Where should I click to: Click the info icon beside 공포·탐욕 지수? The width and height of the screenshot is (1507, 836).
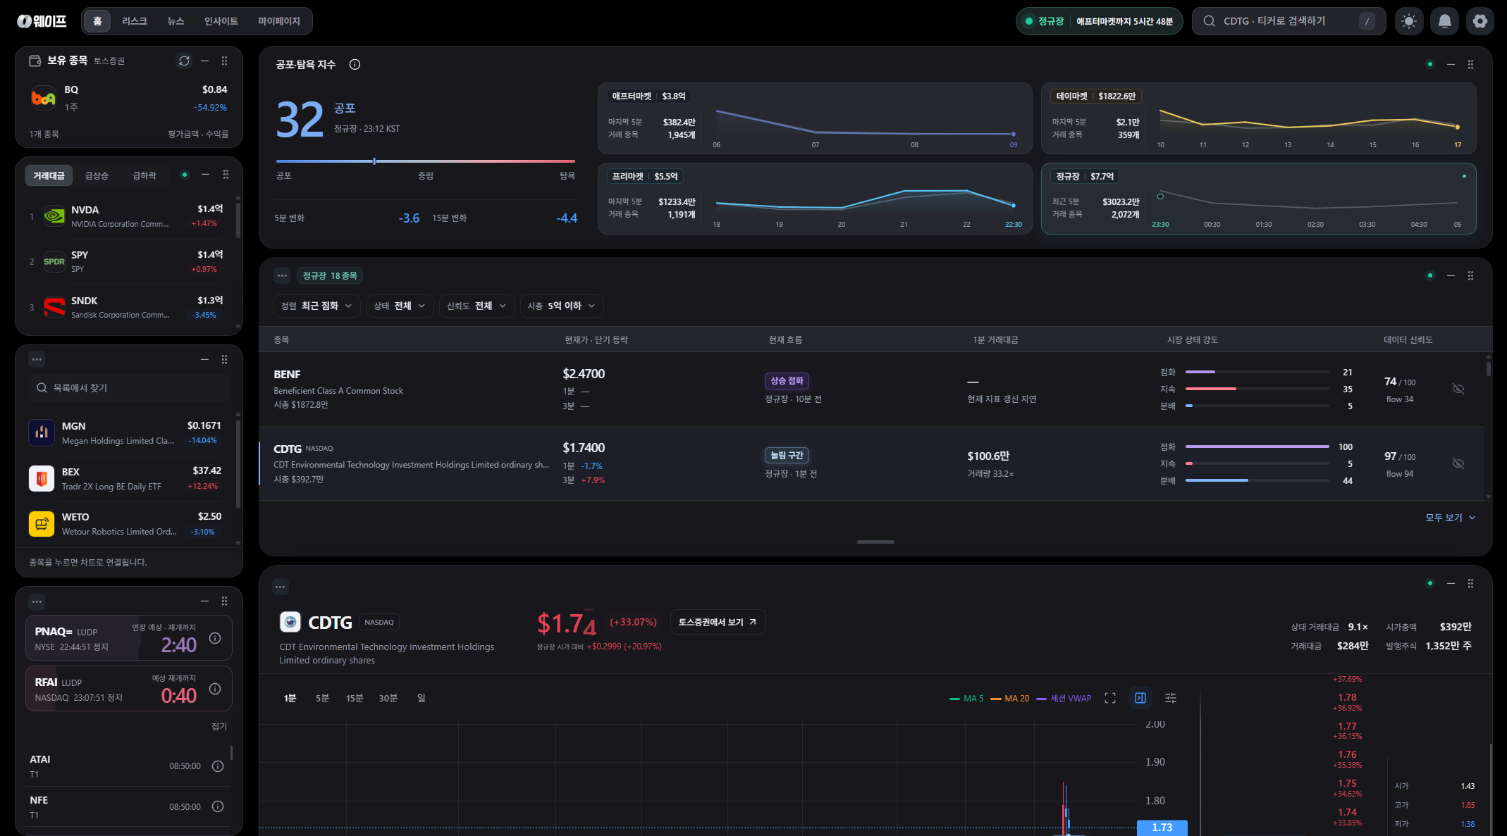[355, 65]
